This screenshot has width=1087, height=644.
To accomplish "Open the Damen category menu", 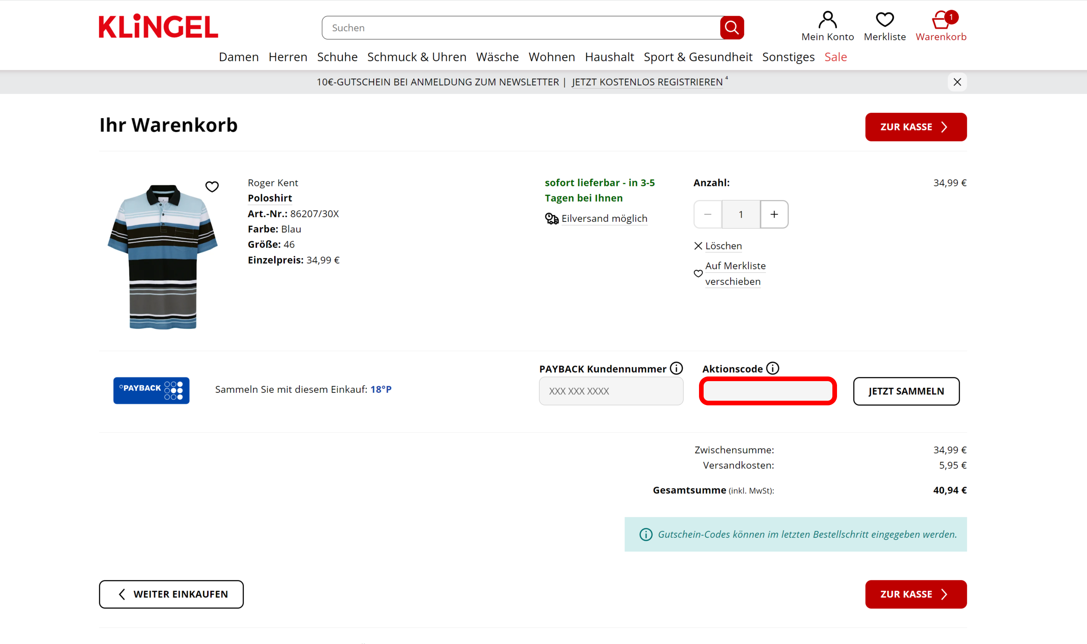I will [239, 57].
